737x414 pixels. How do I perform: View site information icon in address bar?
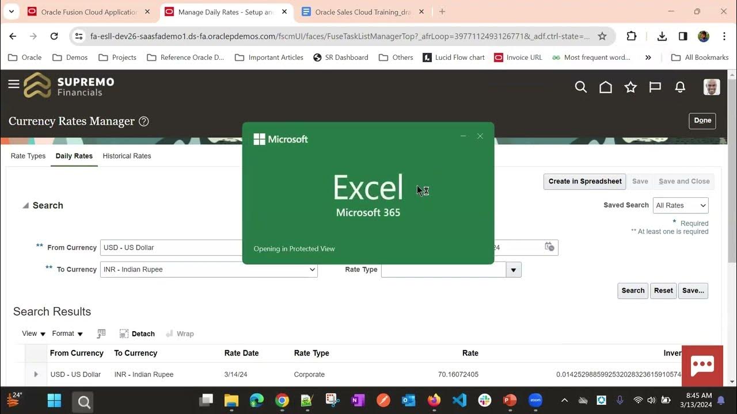click(x=79, y=36)
